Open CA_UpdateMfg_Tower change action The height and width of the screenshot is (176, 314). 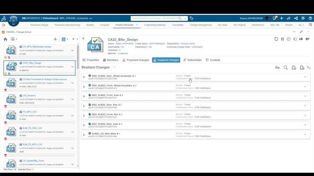33,161
